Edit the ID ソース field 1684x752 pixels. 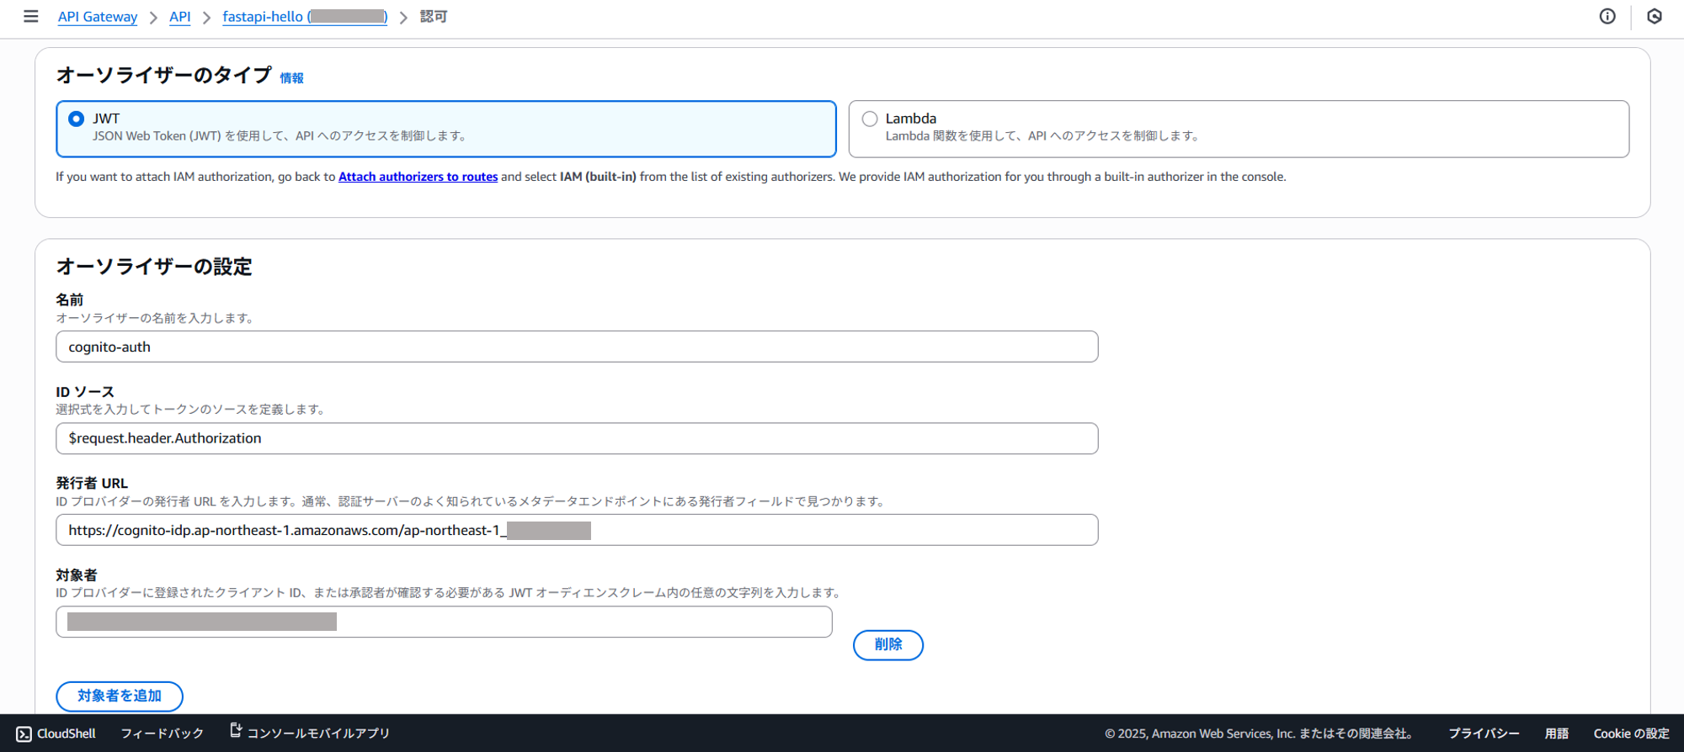pos(577,438)
